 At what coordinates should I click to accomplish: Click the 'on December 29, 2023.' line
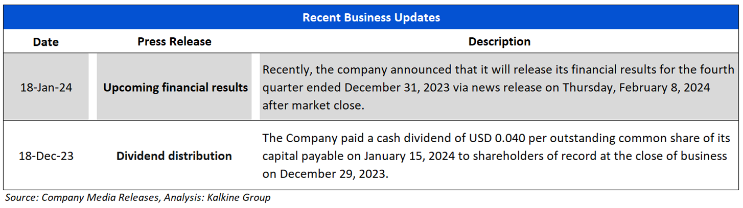(x=326, y=173)
